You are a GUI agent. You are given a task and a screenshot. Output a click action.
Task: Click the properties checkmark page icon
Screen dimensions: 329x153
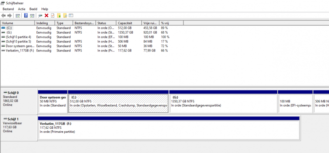pyautogui.click(x=53, y=16)
